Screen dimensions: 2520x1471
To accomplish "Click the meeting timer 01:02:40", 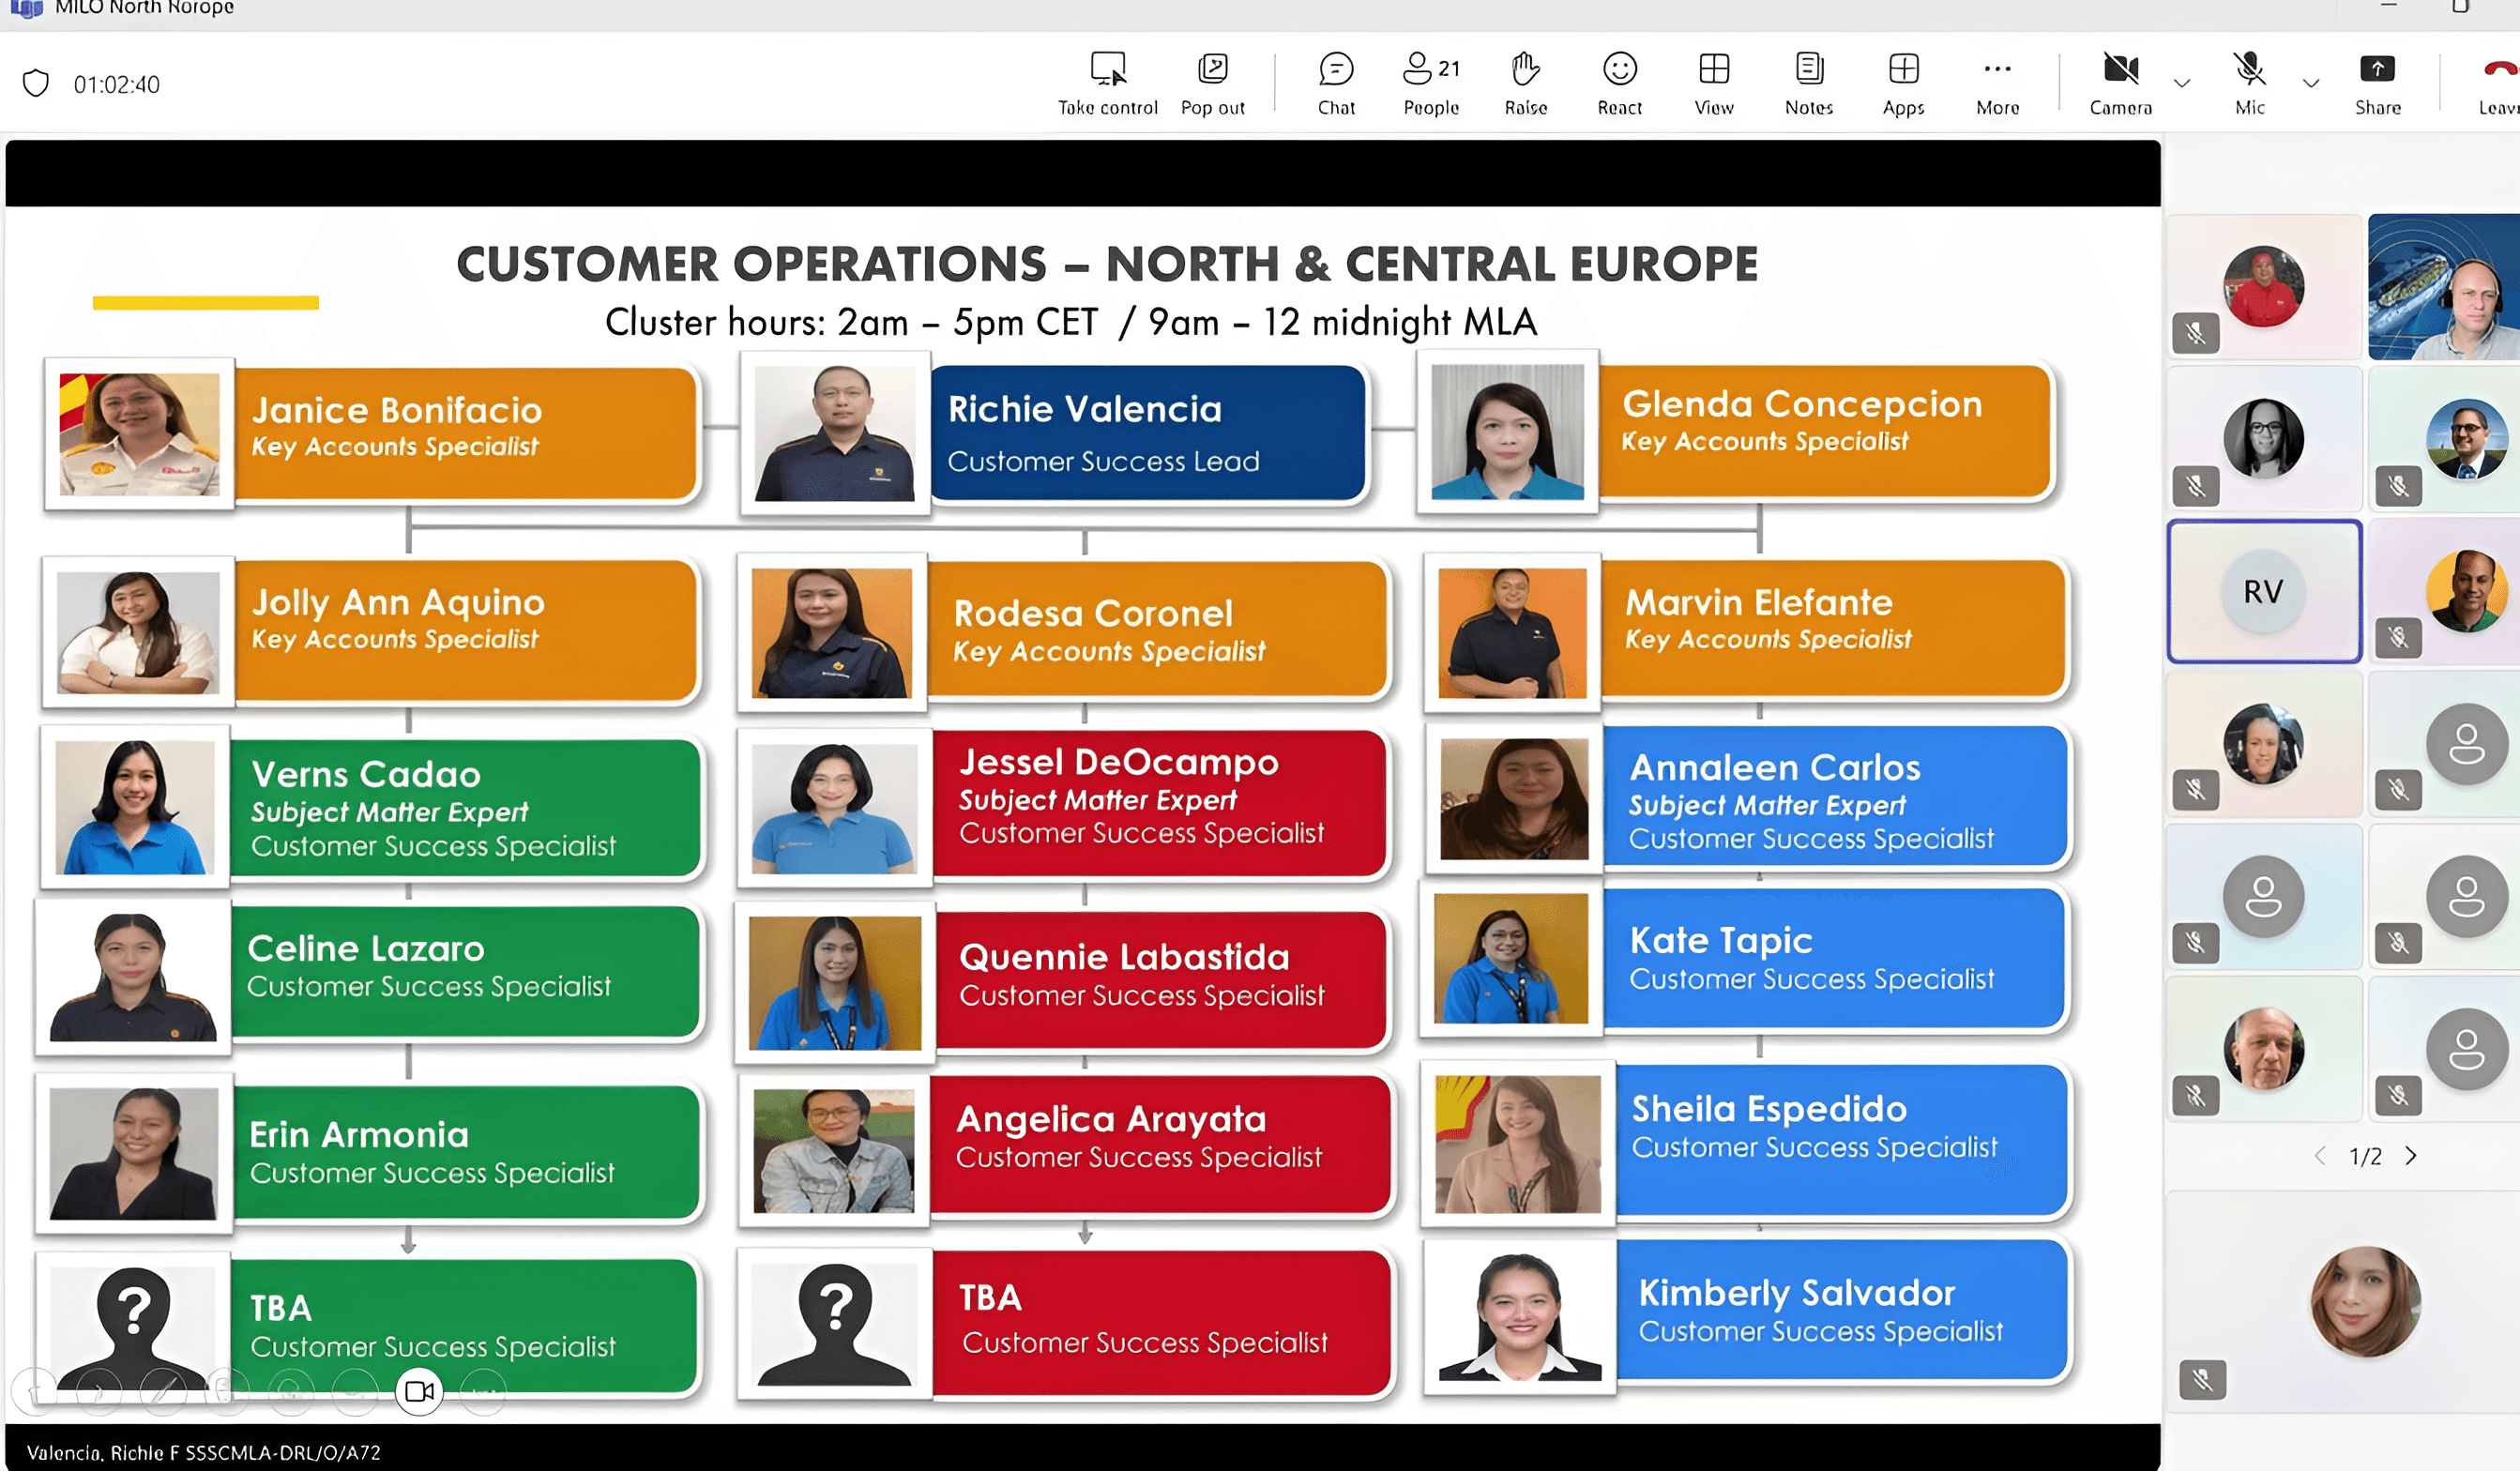I will pyautogui.click(x=116, y=84).
